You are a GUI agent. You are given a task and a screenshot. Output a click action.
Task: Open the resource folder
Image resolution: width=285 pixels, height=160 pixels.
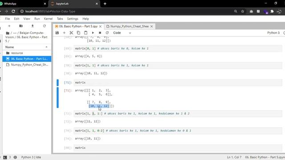[27, 53]
